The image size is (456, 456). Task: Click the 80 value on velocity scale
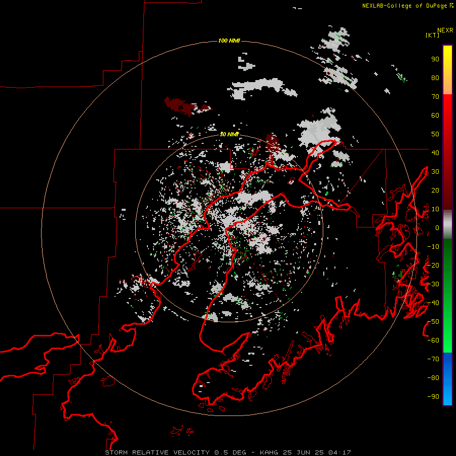(x=435, y=78)
